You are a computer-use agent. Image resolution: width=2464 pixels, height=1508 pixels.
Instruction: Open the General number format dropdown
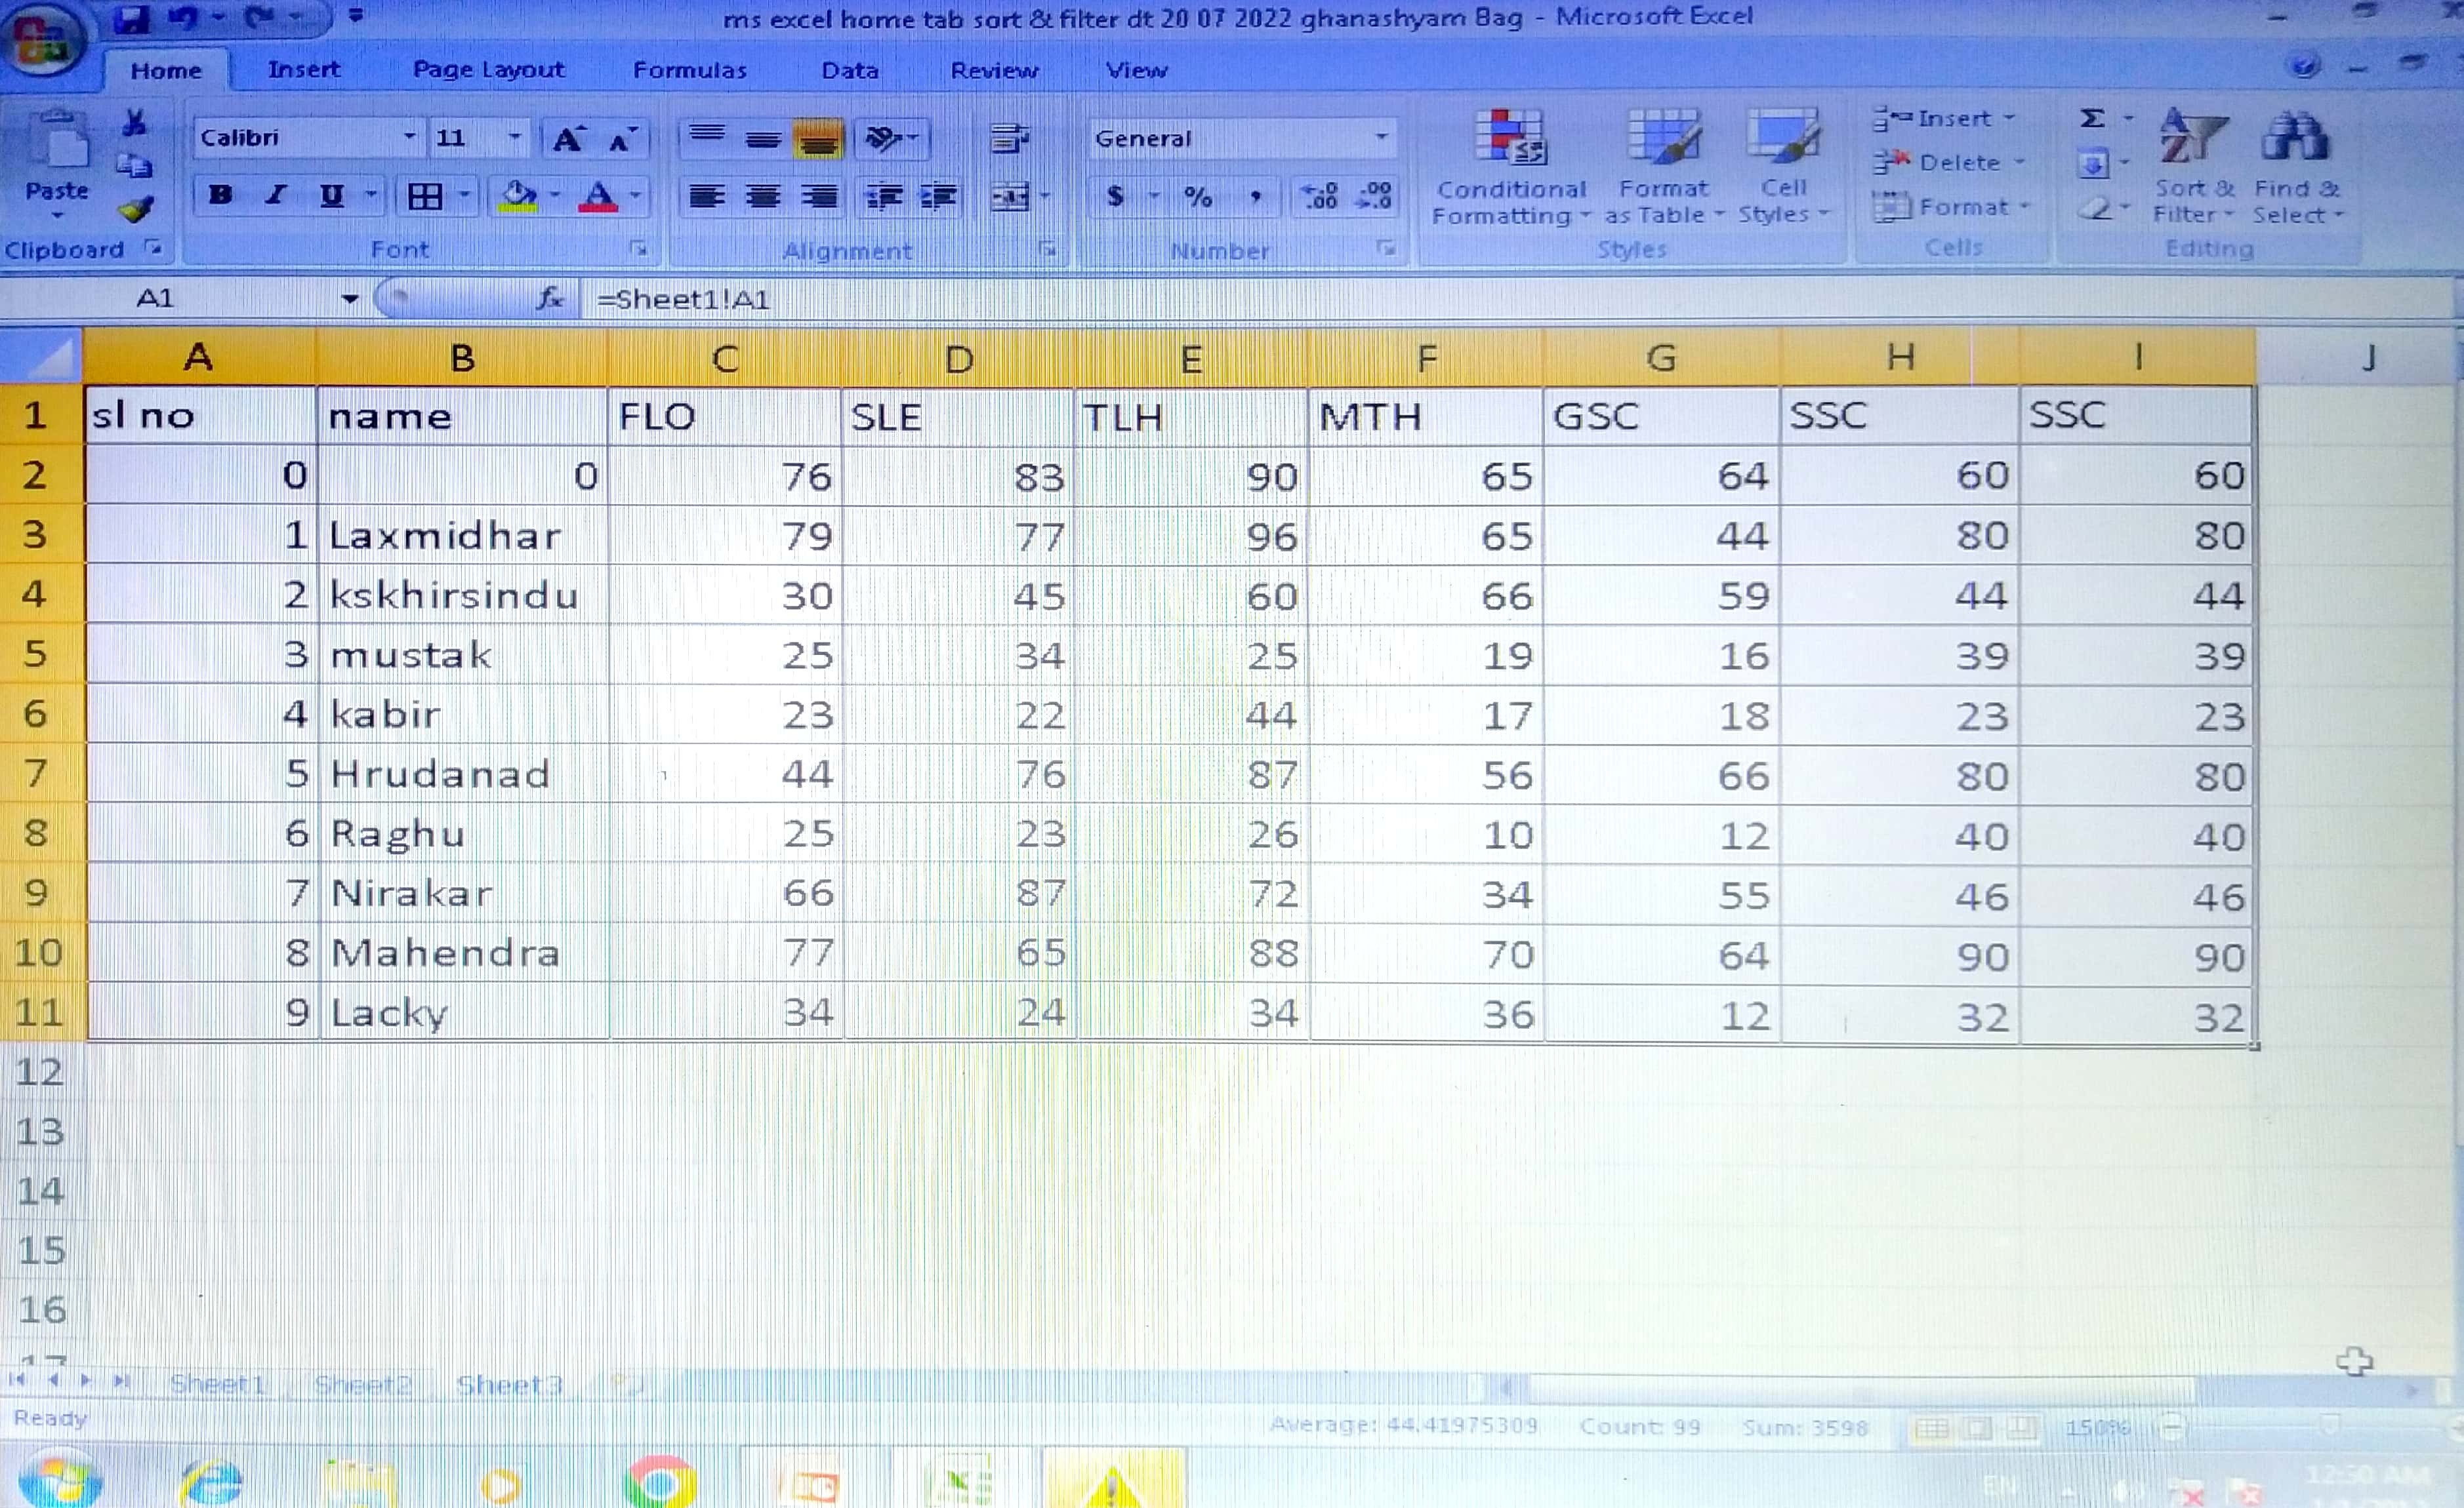(x=1381, y=138)
